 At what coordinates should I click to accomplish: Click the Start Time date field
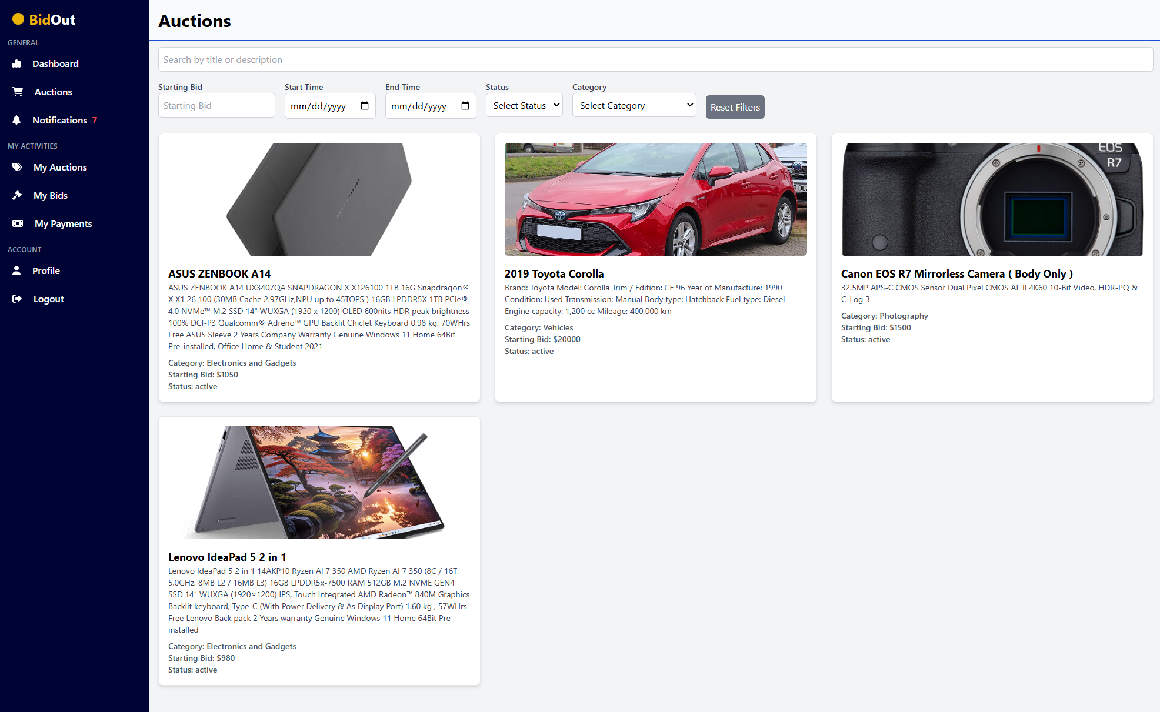click(x=330, y=106)
